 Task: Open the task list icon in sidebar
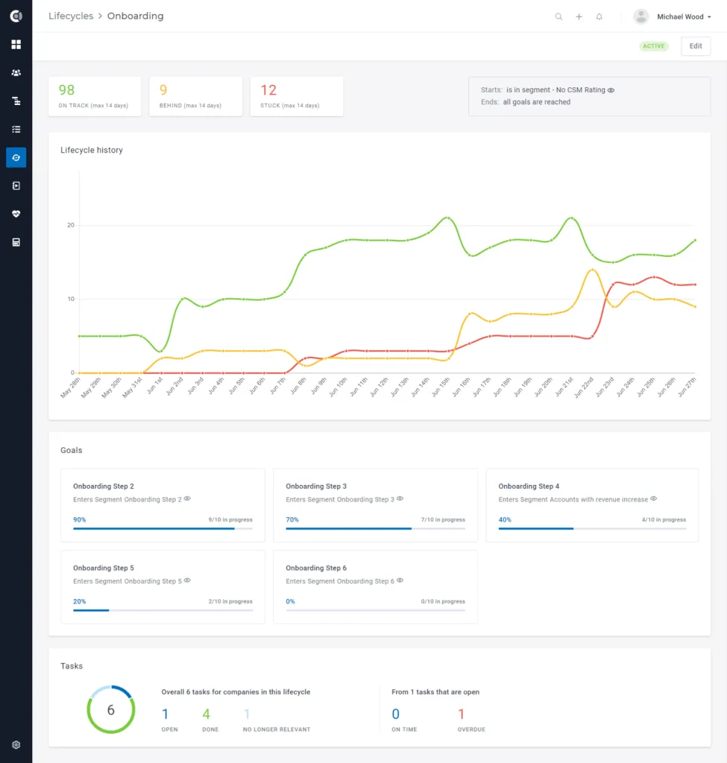tap(16, 130)
